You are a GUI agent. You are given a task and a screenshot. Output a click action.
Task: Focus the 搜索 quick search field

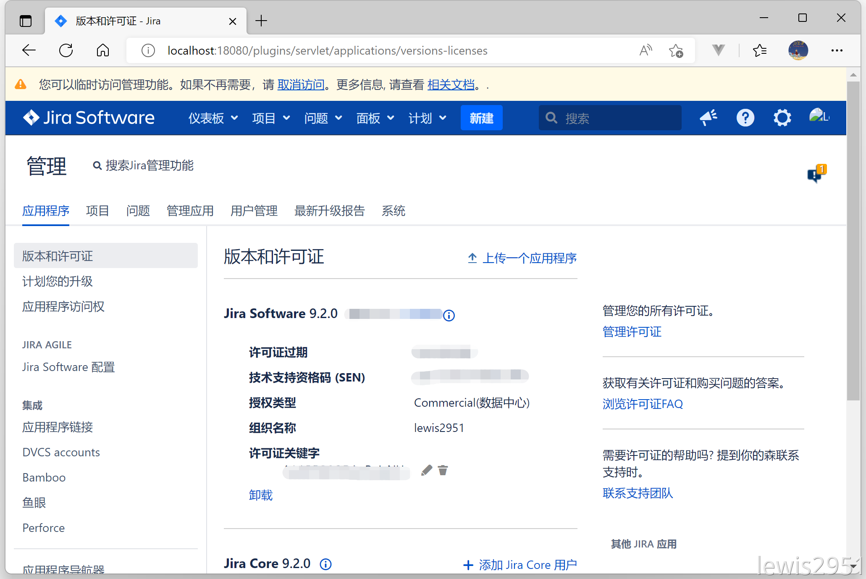point(610,118)
